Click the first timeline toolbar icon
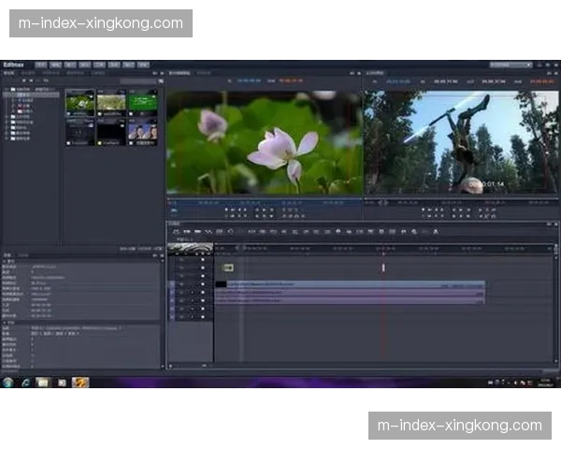Viewport: 561px width, 449px height. (x=175, y=231)
